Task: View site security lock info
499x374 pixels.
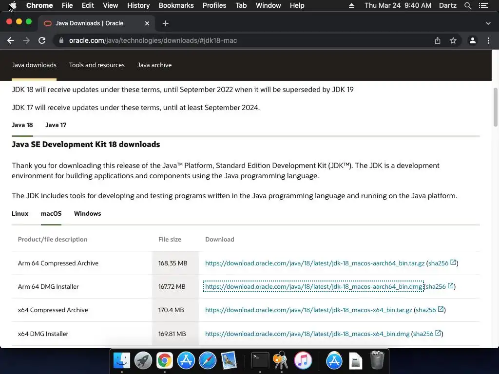Action: click(x=61, y=40)
